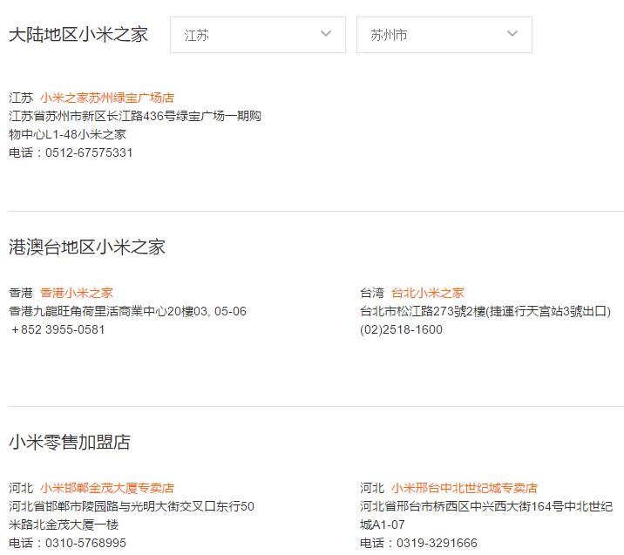Open the 小米之家苏州绿宝广场店 store link
This screenshot has height=555, width=624.
point(107,98)
